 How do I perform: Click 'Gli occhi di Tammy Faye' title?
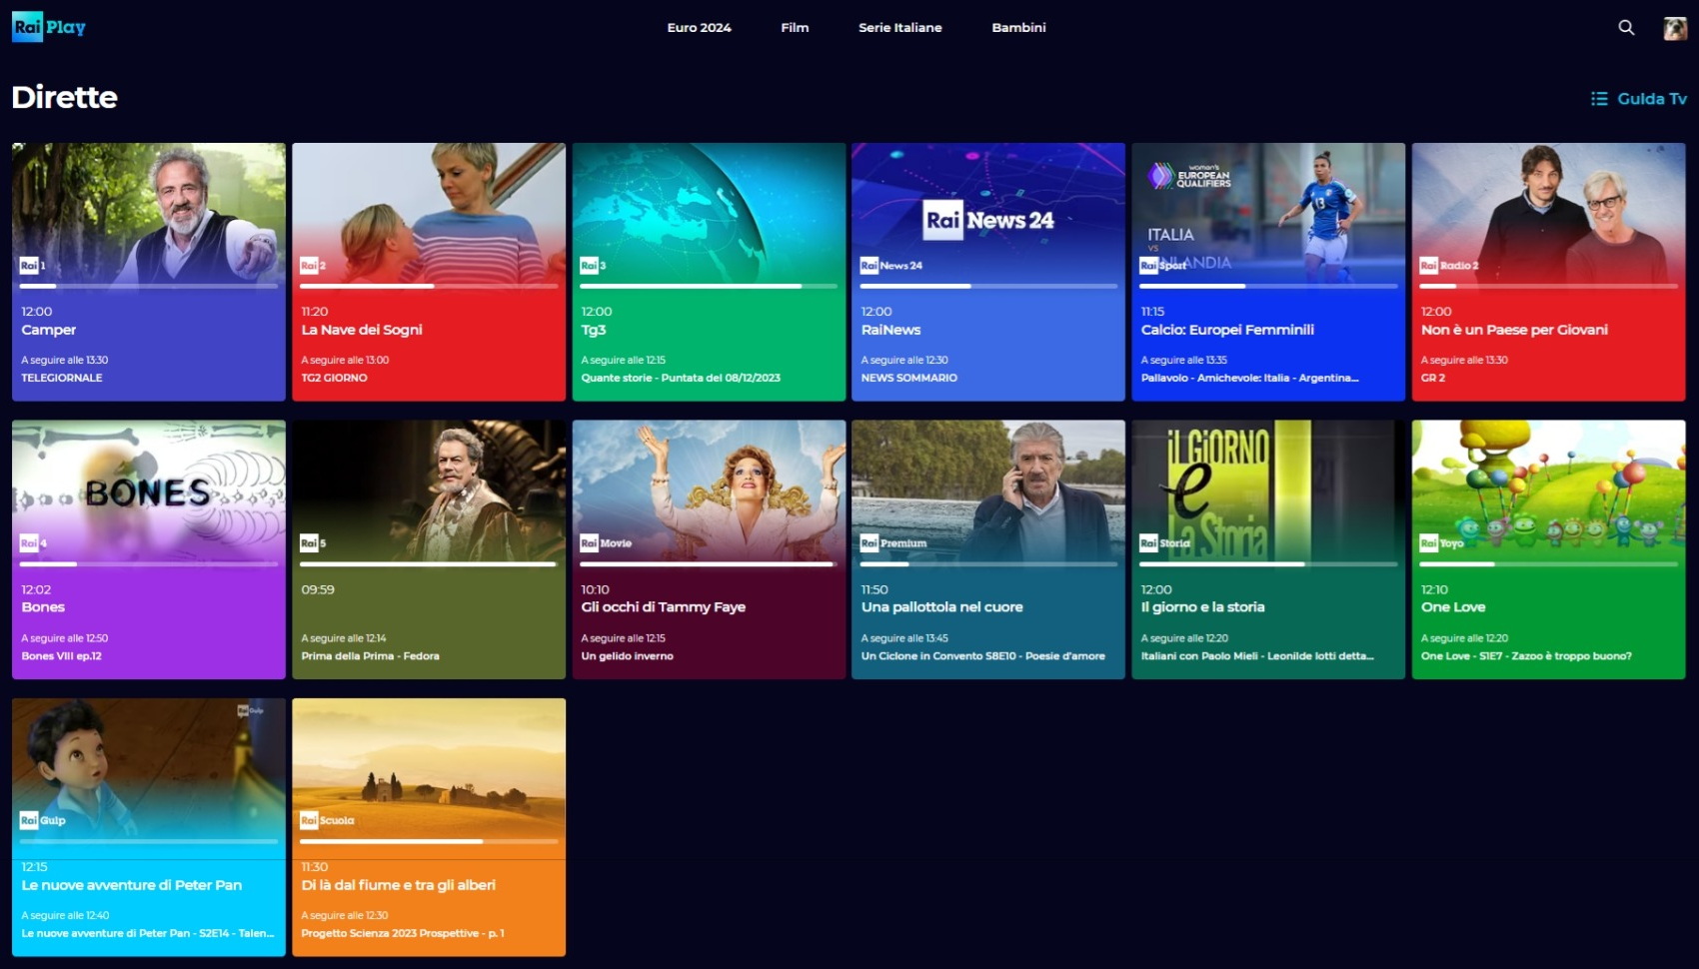pyautogui.click(x=664, y=607)
